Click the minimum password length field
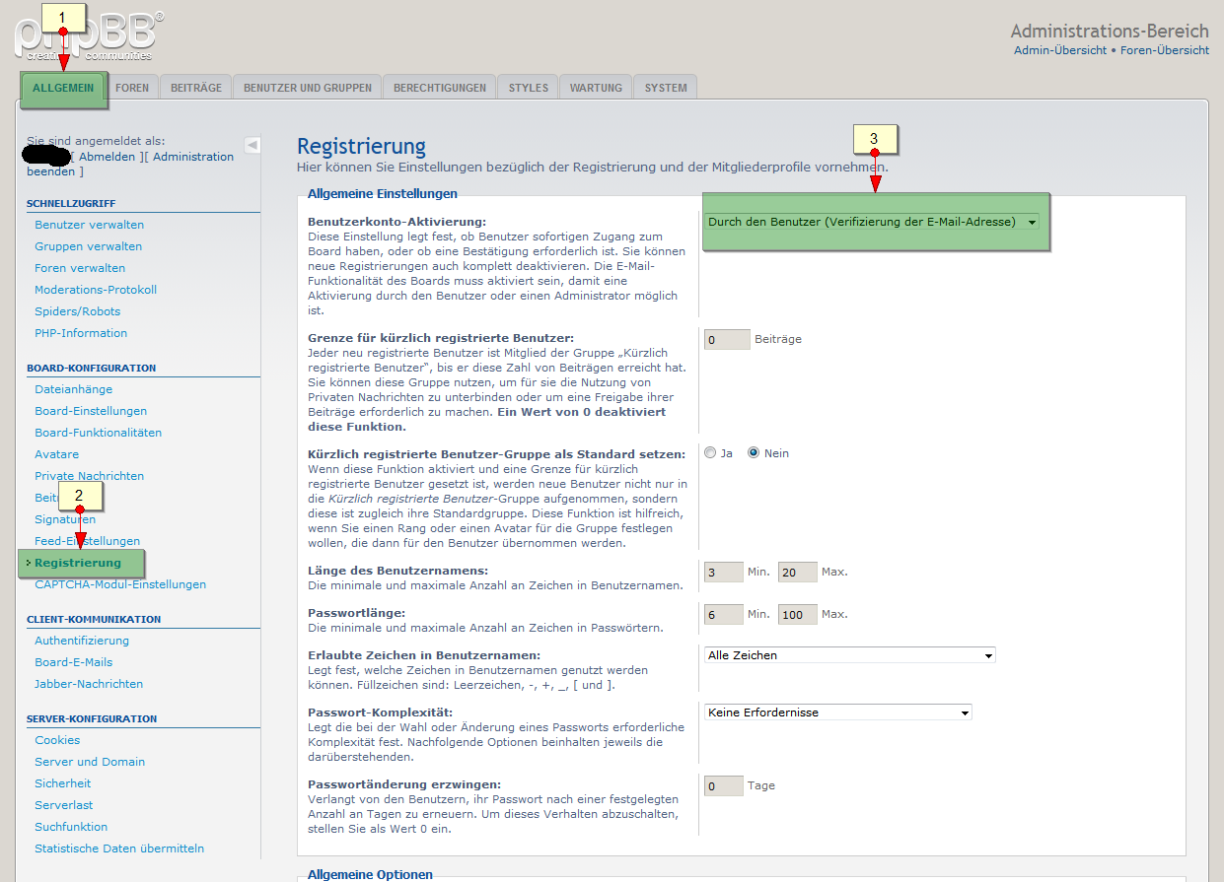 pos(723,615)
